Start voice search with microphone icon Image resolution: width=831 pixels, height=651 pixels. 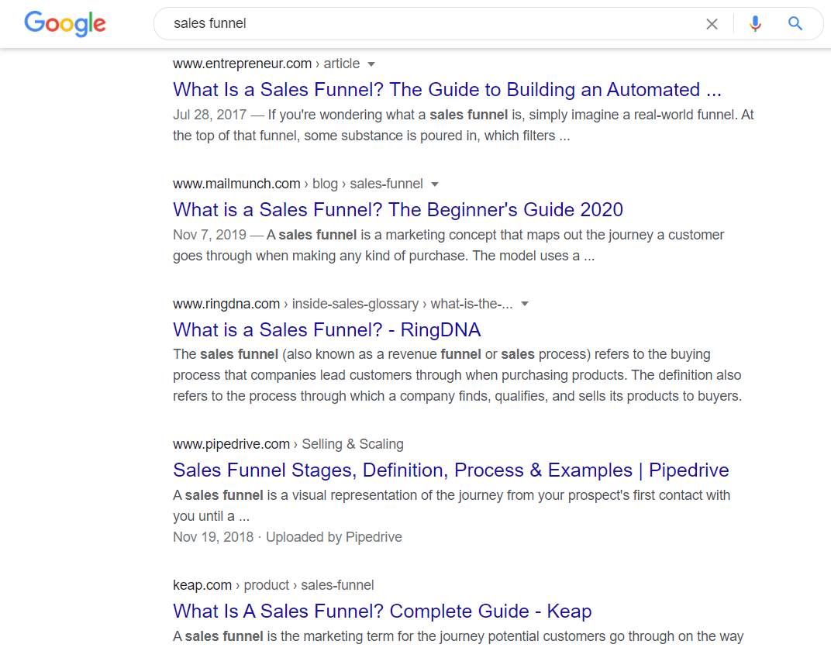click(x=755, y=24)
